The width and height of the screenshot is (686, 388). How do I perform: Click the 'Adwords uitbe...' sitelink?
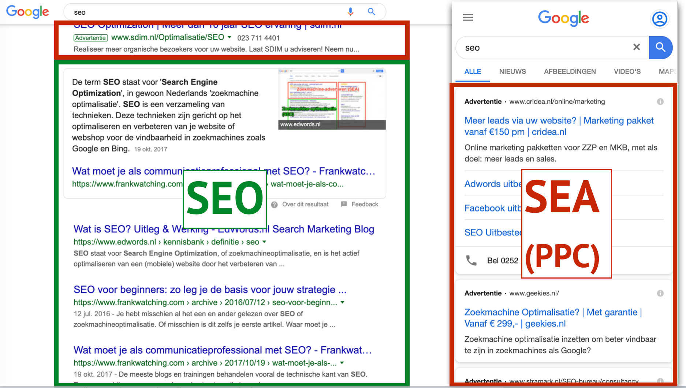click(x=493, y=184)
